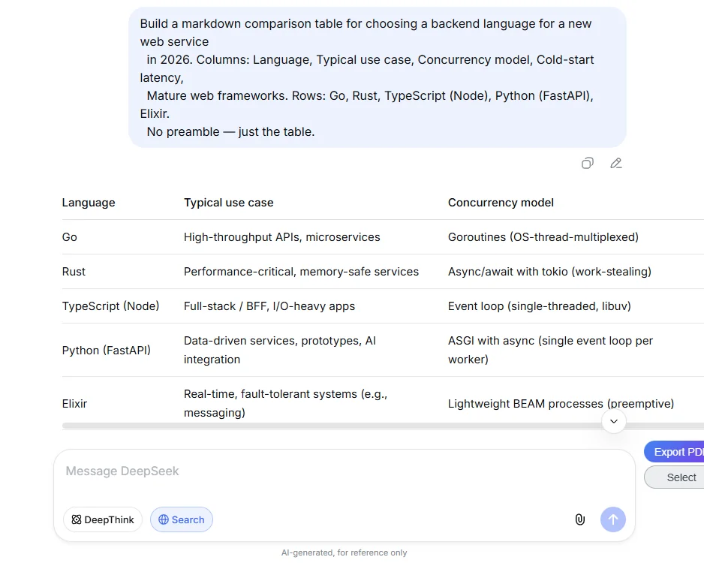704x563 pixels.
Task: Click Performance-critical, memory-safe services cell
Action: click(301, 272)
